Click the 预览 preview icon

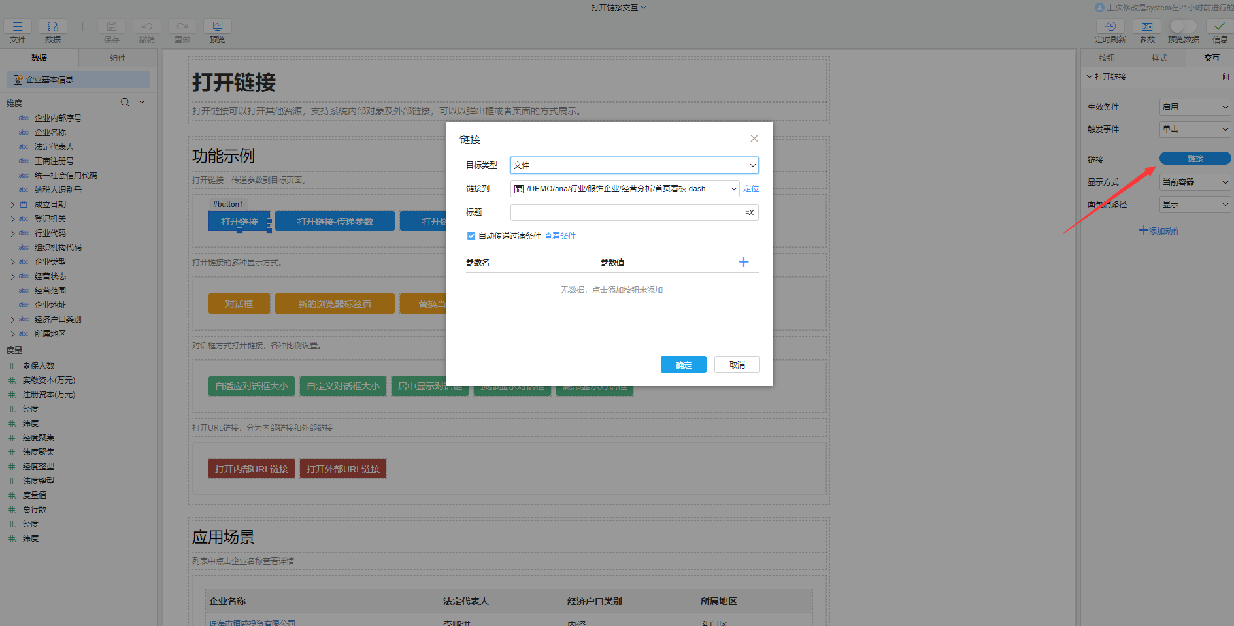218,27
